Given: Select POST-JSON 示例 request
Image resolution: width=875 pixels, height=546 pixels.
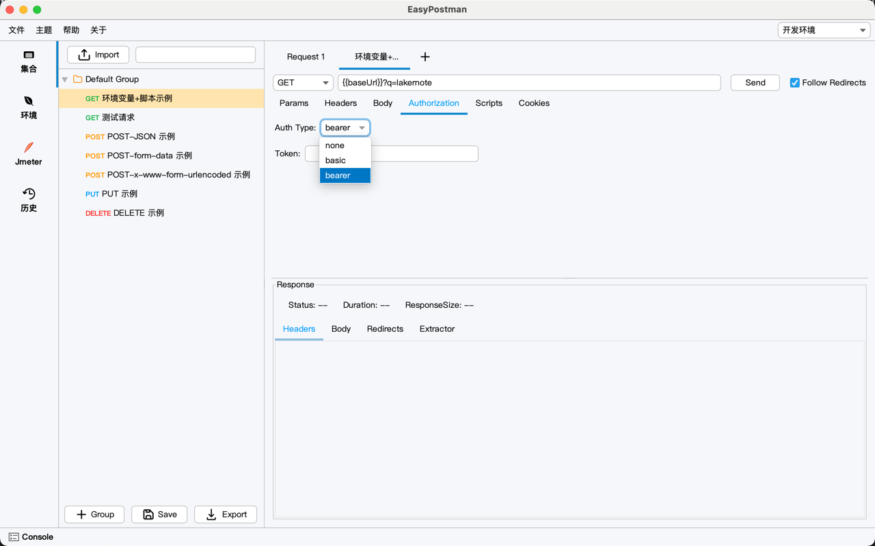Looking at the screenshot, I should click(161, 136).
